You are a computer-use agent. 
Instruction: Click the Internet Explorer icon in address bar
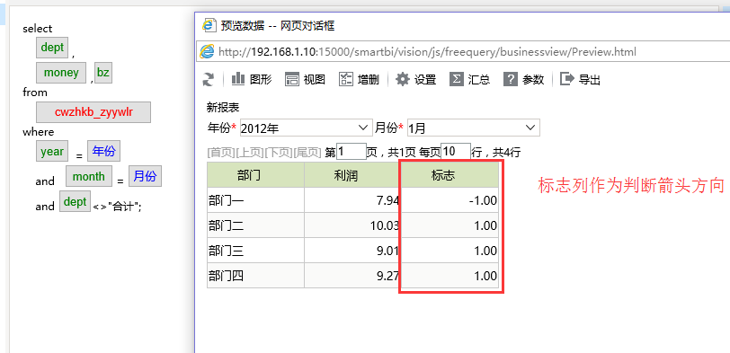coord(207,51)
